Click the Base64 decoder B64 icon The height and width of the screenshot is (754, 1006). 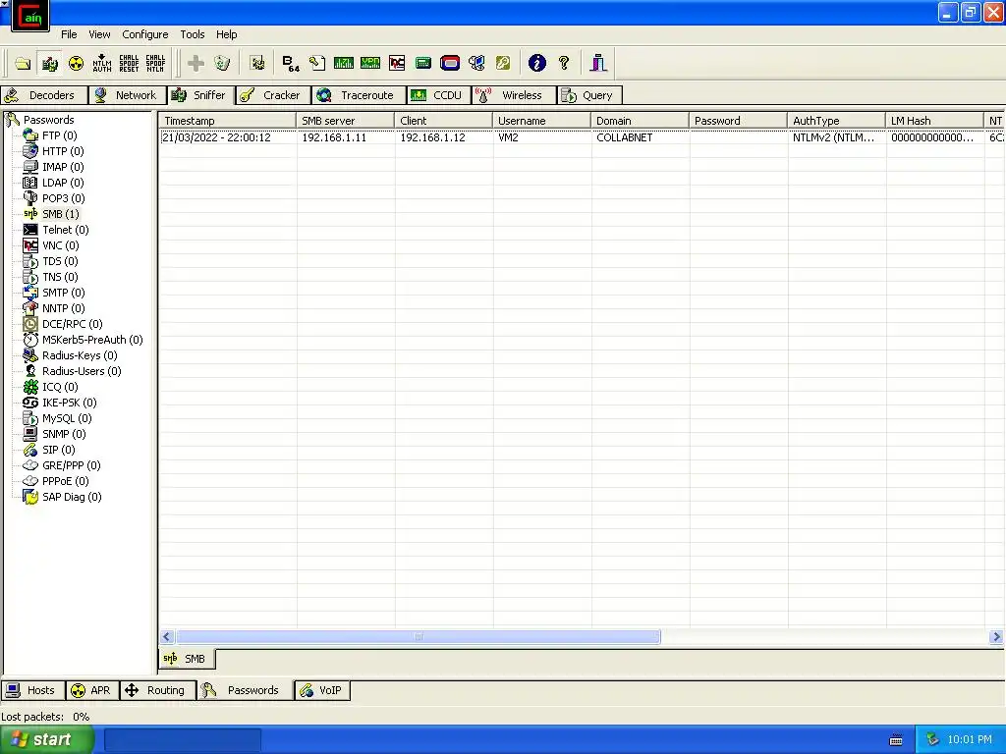pos(291,63)
